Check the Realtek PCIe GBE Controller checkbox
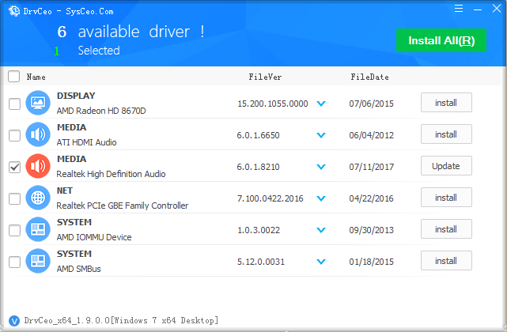The height and width of the screenshot is (332, 507). 14,199
